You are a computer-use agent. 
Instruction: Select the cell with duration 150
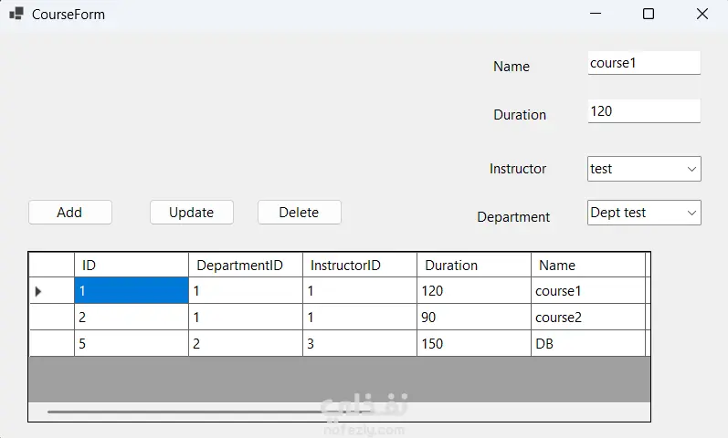click(473, 344)
